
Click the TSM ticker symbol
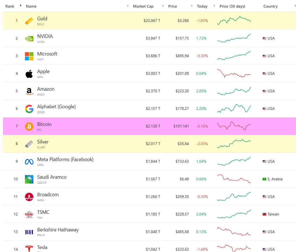tap(40, 218)
